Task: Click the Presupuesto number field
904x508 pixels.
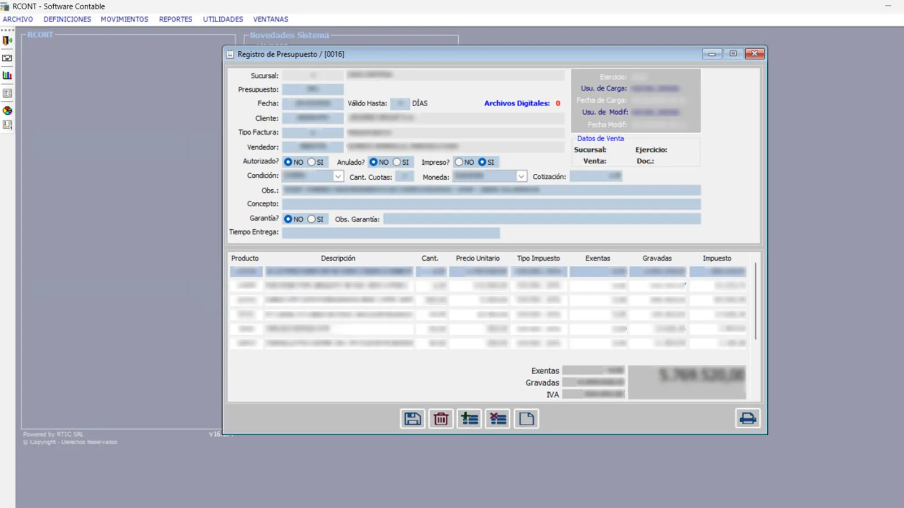Action: click(x=313, y=89)
